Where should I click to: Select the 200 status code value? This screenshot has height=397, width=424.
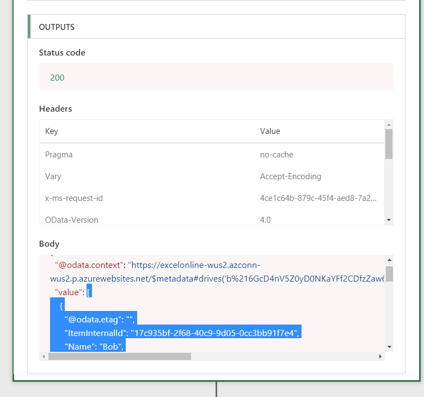pos(57,77)
